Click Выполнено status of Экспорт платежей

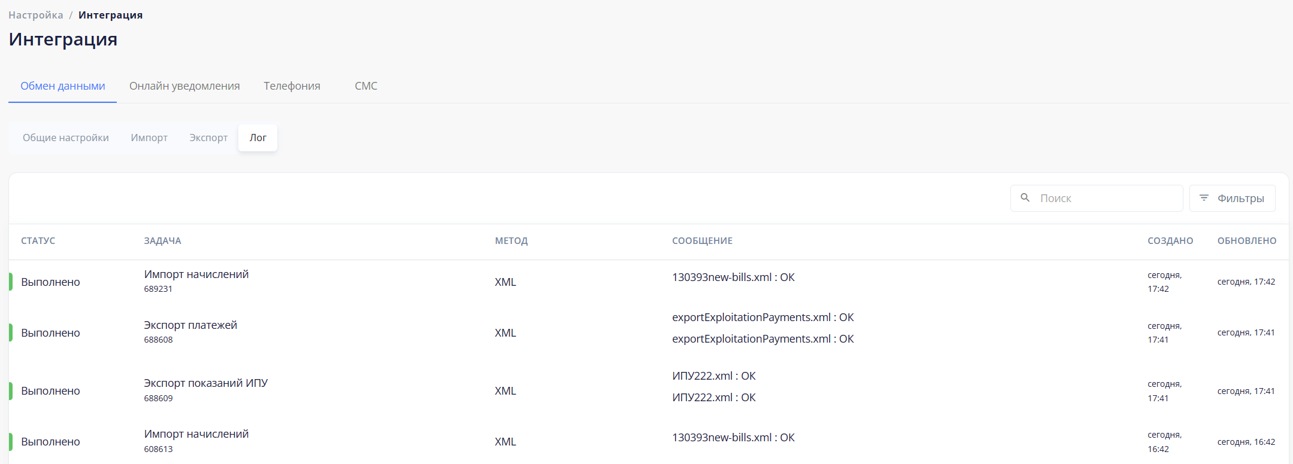click(50, 333)
